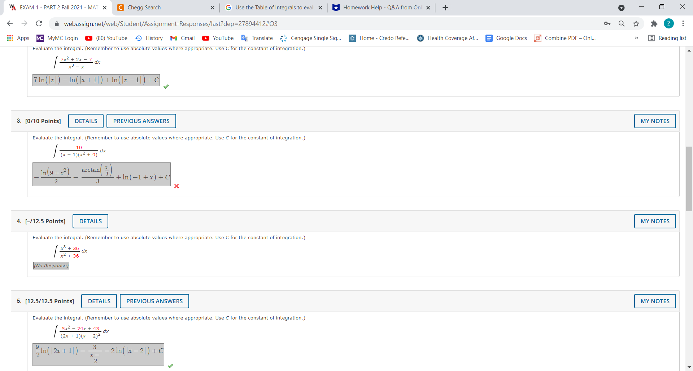Open the second YouTube bookmark
This screenshot has height=371, width=693.
218,38
